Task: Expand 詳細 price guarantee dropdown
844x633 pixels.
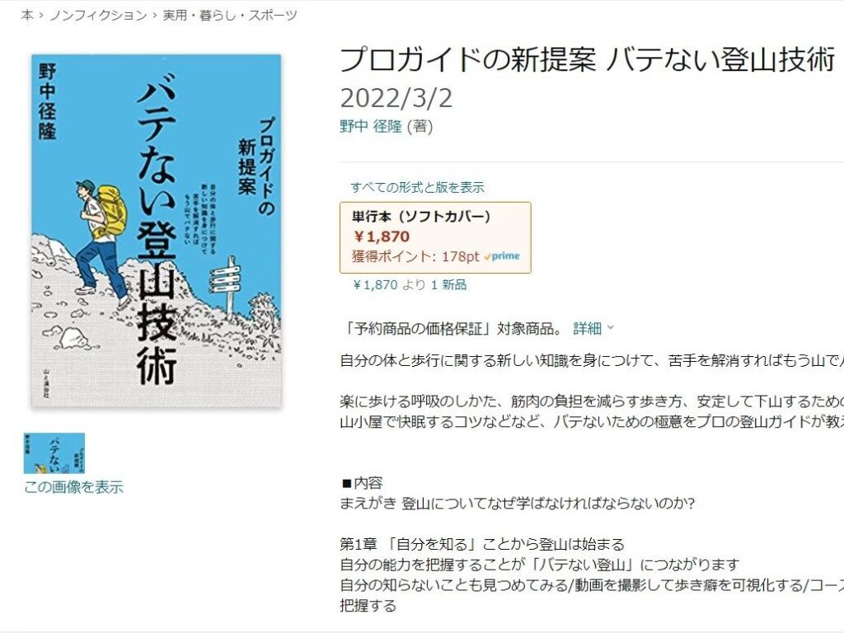Action: pyautogui.click(x=587, y=328)
